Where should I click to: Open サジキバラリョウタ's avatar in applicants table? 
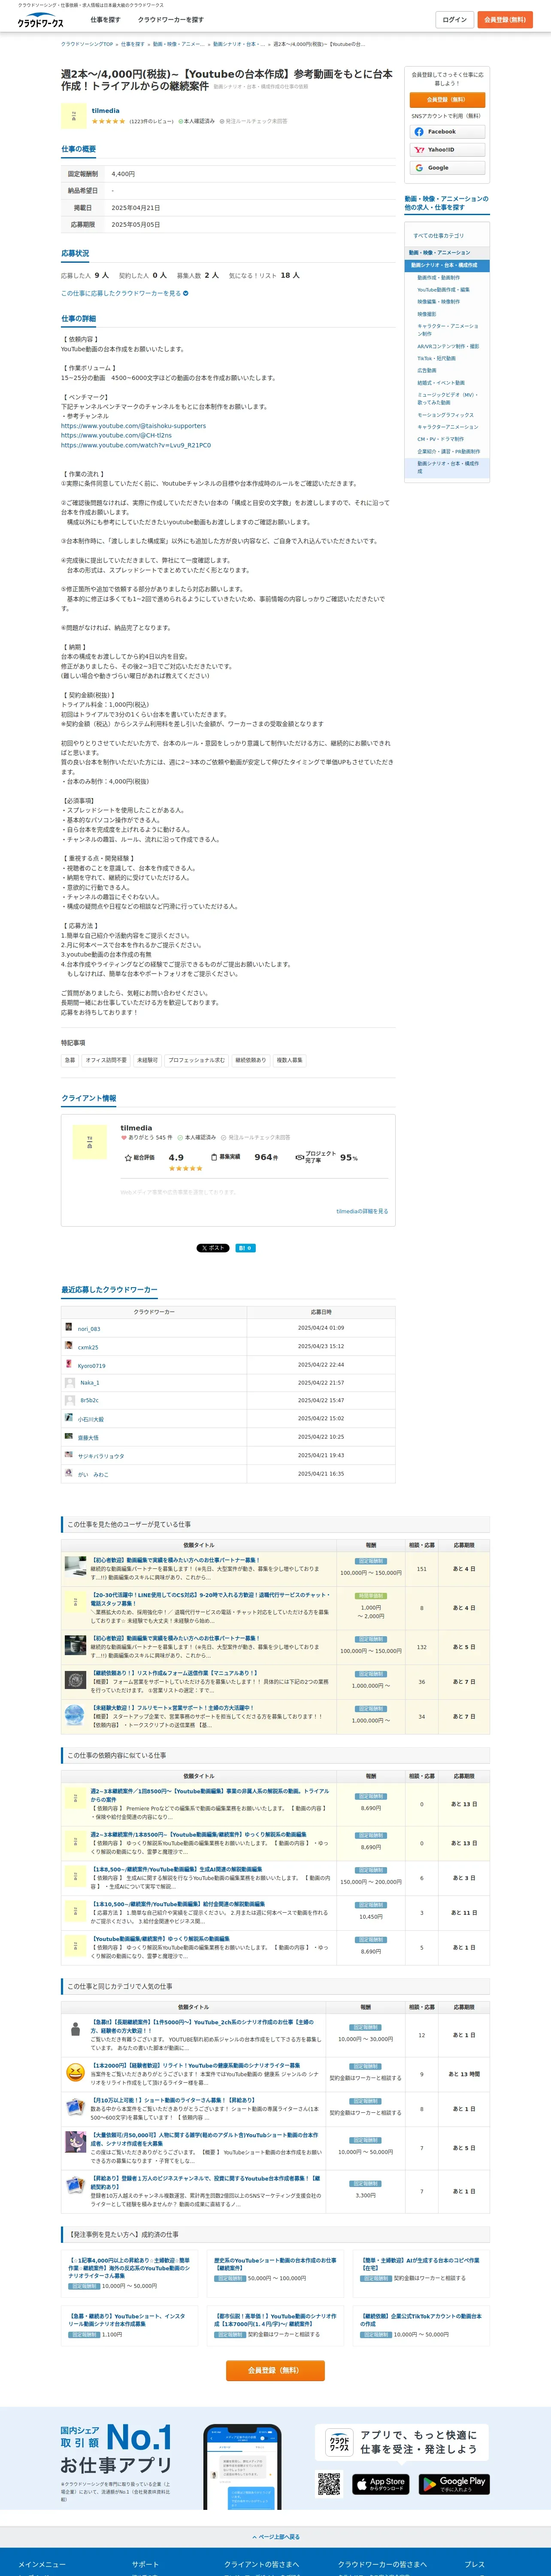[x=69, y=1455]
